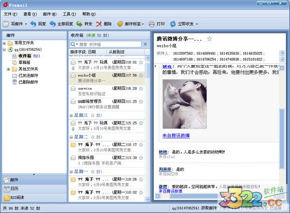This screenshot has width=290, height=213.
Task: Click the 邮件标签 mail tag icon
Action: click(120, 24)
